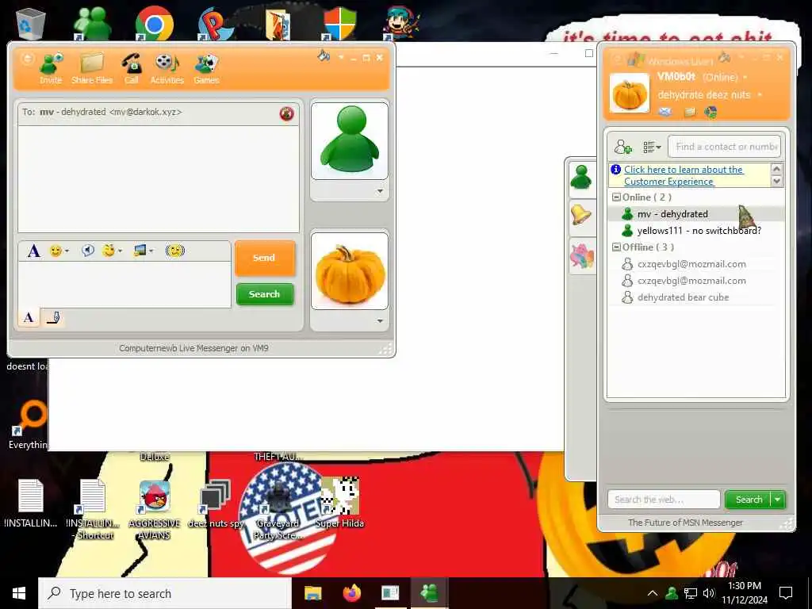This screenshot has height=609, width=812.
Task: Open File Explorer from the taskbar
Action: [312, 593]
